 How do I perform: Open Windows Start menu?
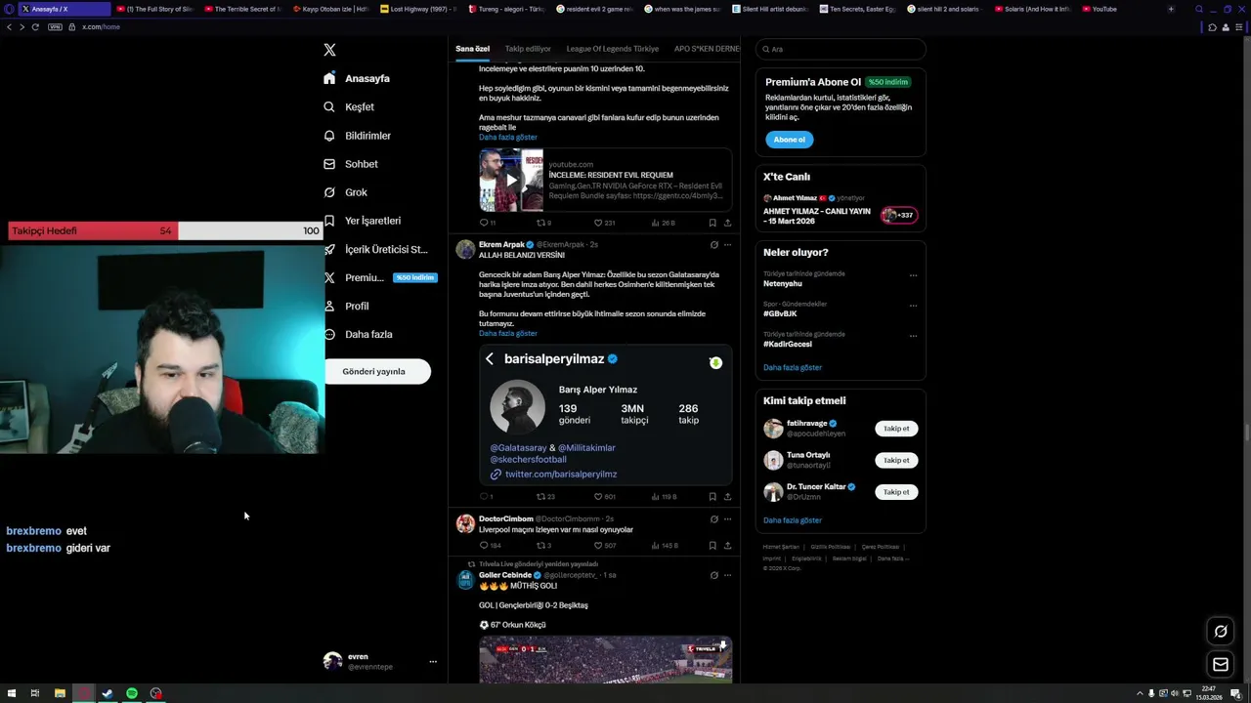(11, 693)
